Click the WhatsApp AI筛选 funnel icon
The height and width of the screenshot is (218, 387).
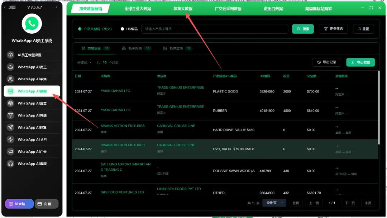coord(10,115)
